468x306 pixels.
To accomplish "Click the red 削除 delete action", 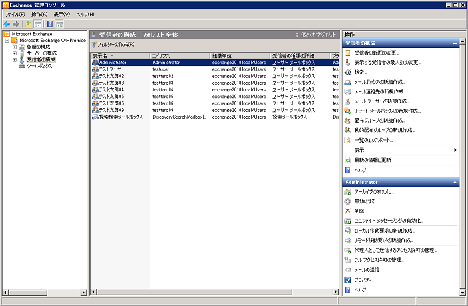I will 359,211.
